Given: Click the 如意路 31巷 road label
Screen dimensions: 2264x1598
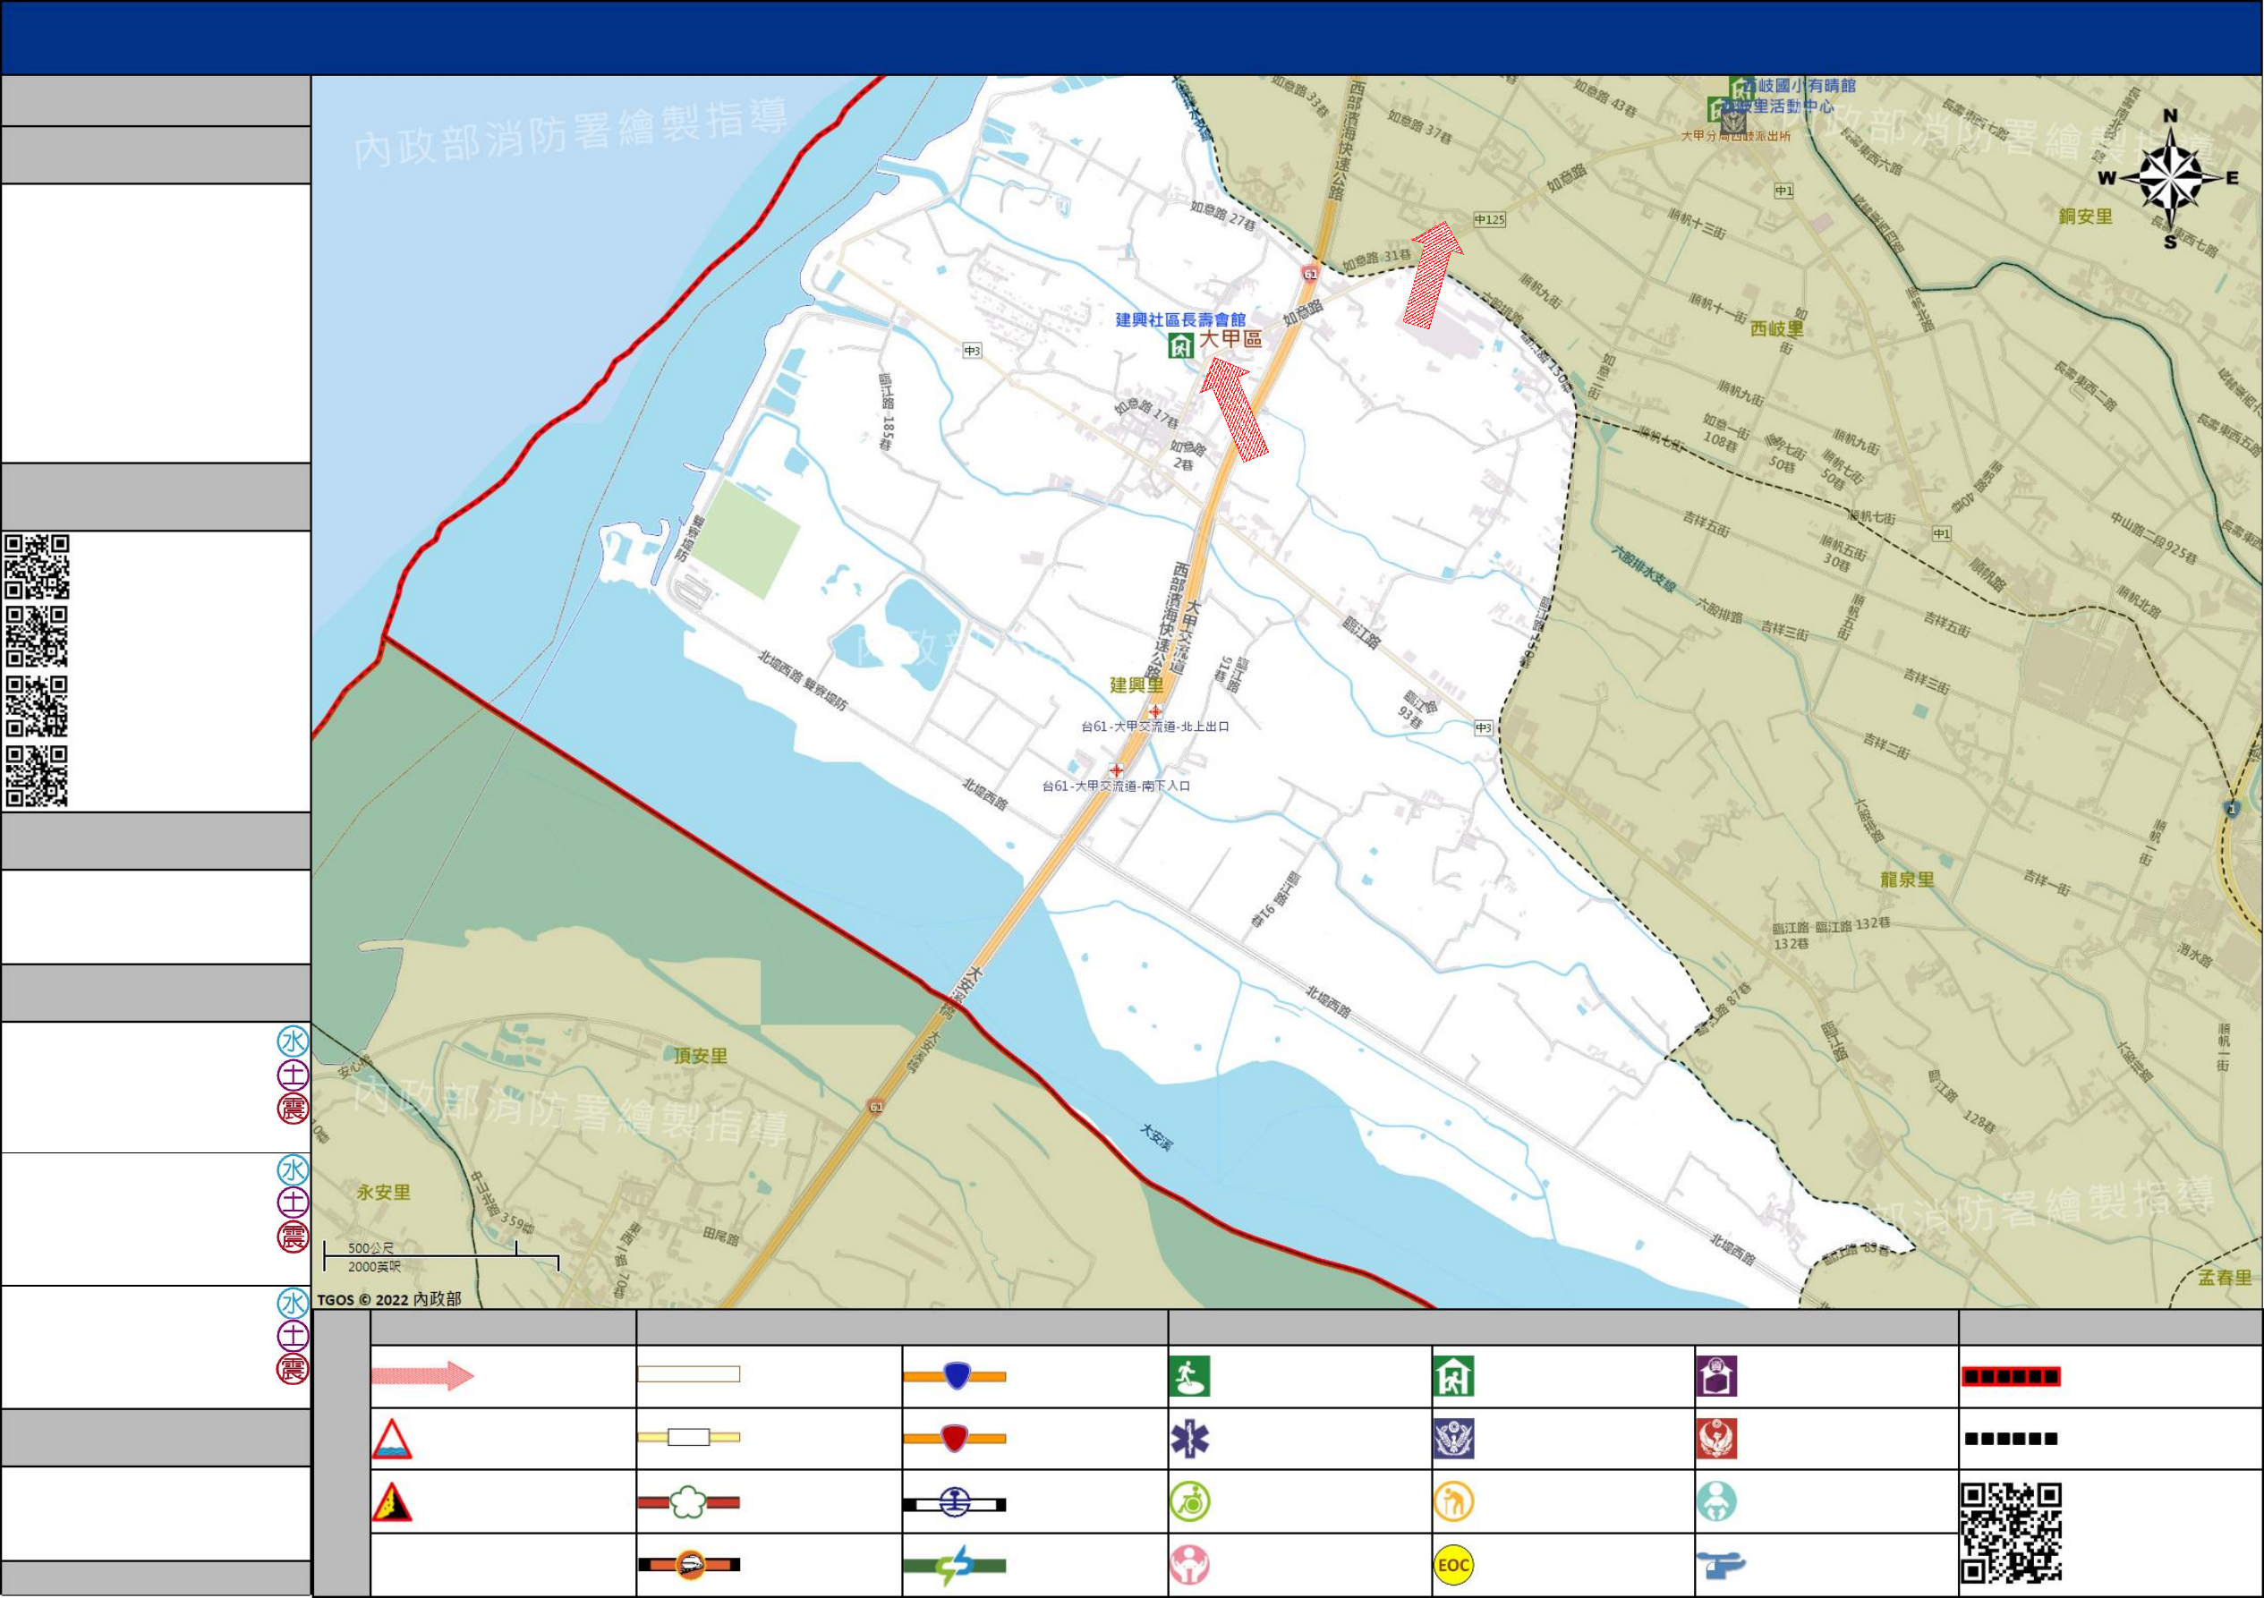Looking at the screenshot, I should (1376, 260).
